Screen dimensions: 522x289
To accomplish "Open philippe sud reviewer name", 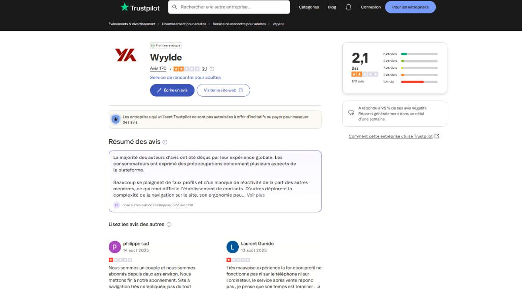I will pos(136,244).
